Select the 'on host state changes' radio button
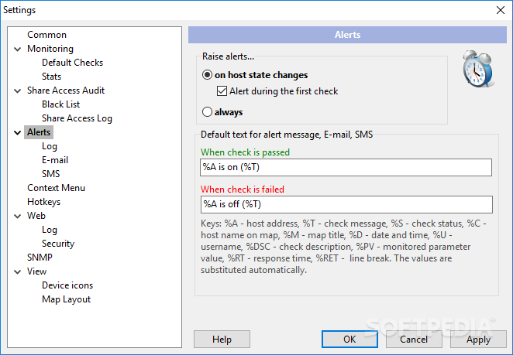 [207, 75]
